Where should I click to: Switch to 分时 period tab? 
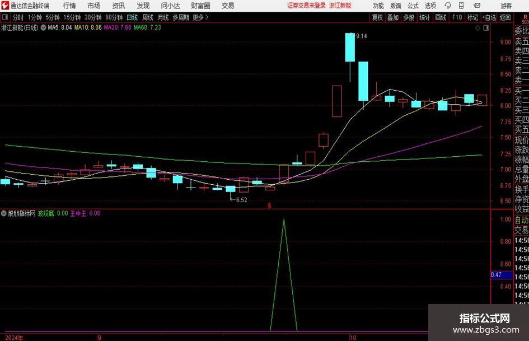18,17
